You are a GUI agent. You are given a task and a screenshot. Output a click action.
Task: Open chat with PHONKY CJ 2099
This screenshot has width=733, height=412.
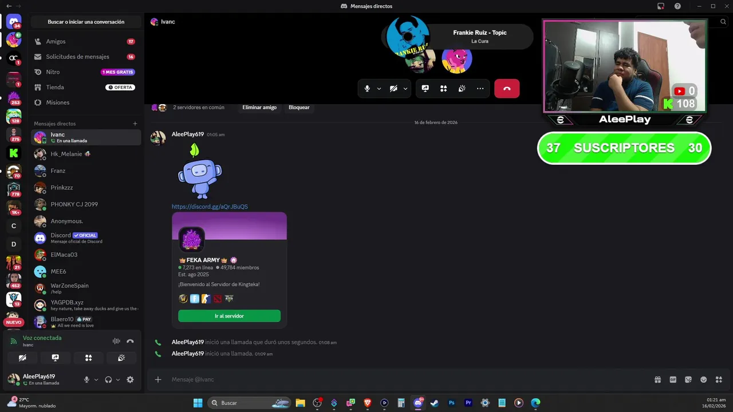click(86, 204)
